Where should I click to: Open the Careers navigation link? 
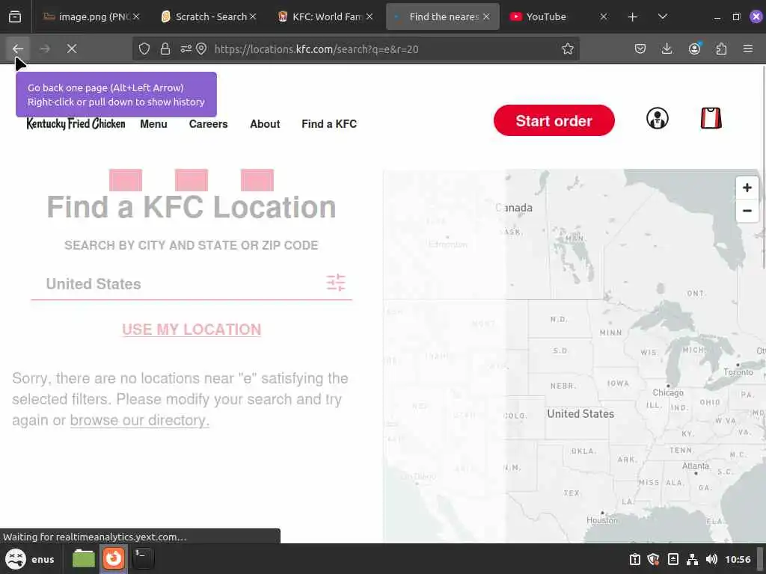coord(208,124)
